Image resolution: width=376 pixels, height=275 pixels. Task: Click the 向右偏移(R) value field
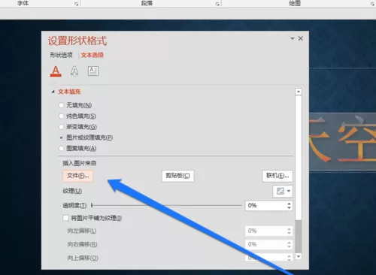(x=265, y=244)
